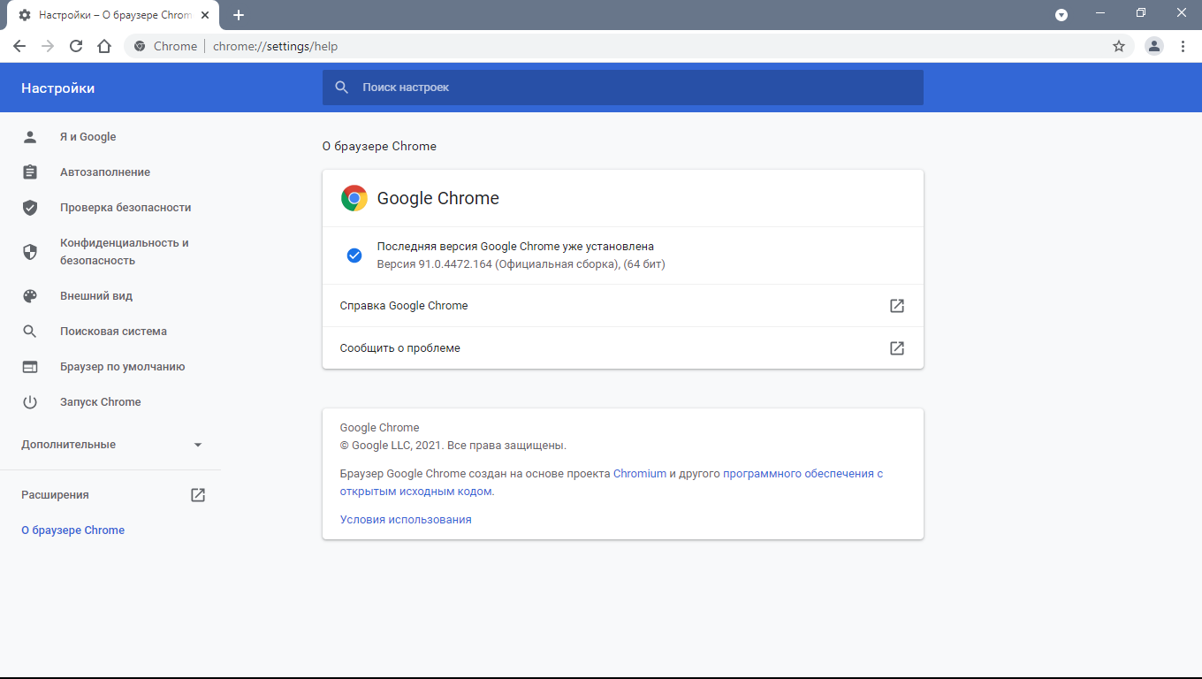Click the Настройки header title
1202x679 pixels.
pyautogui.click(x=57, y=88)
